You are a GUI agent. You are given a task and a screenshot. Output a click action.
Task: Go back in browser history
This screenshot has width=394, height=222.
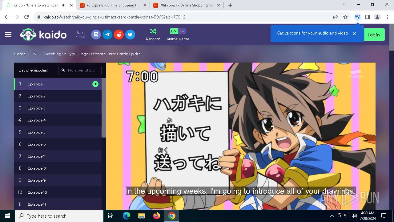7,17
